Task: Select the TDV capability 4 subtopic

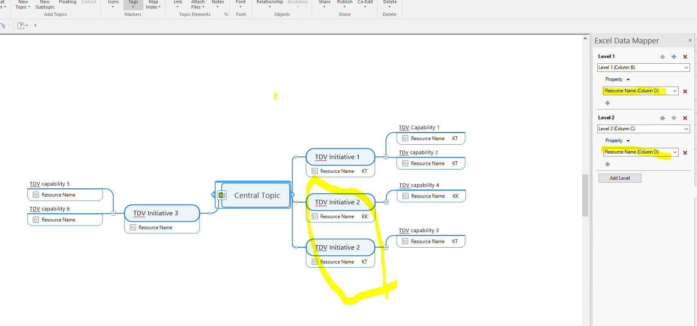Action: click(x=419, y=185)
